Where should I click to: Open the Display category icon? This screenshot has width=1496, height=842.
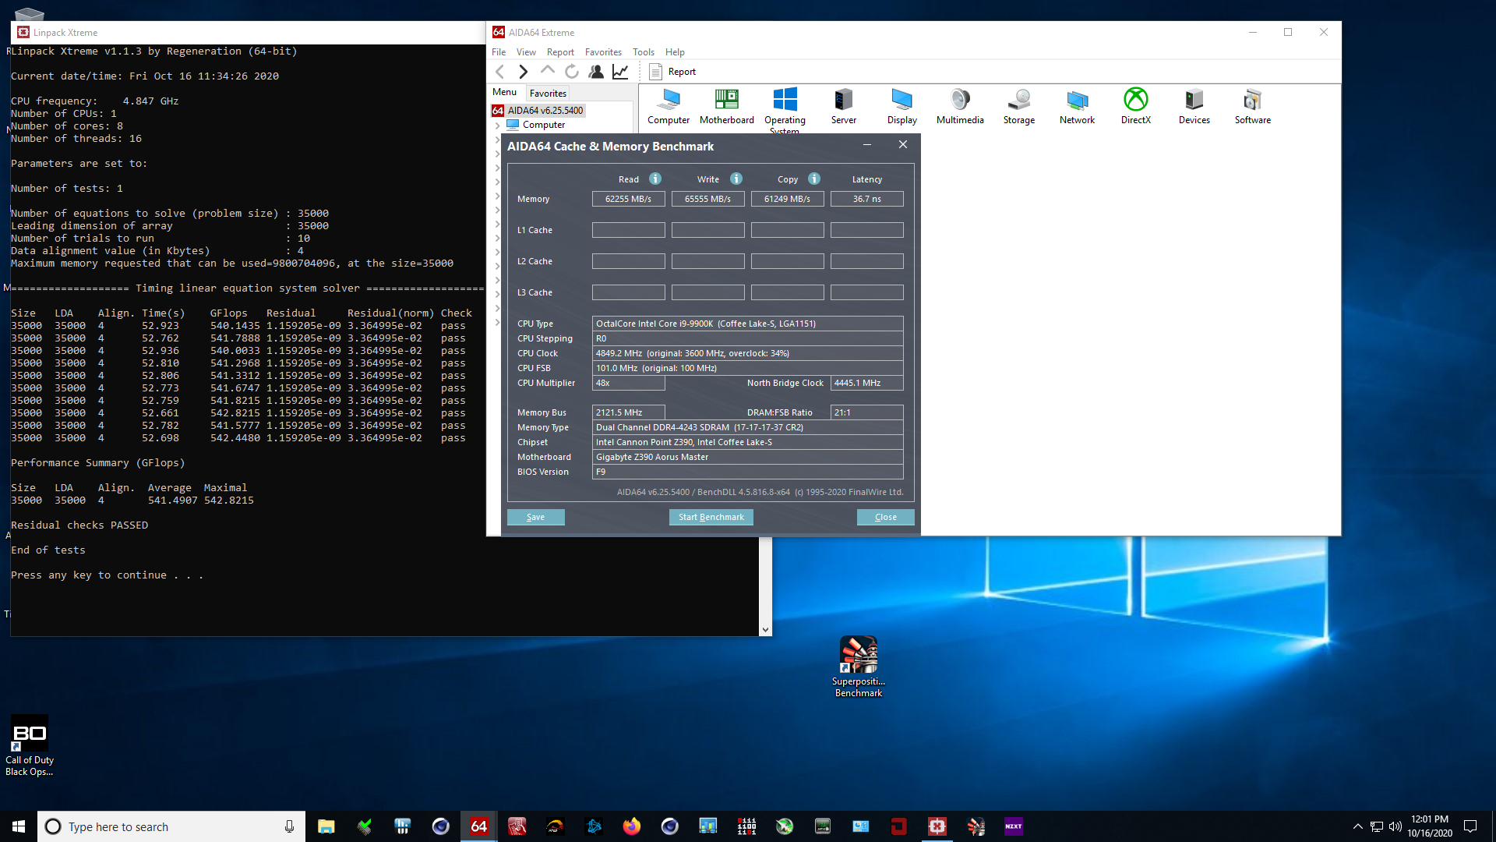[901, 107]
